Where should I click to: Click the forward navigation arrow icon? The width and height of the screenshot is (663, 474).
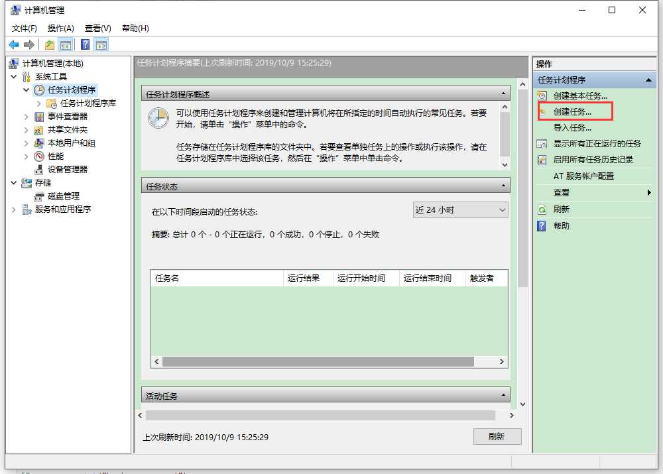click(x=29, y=44)
